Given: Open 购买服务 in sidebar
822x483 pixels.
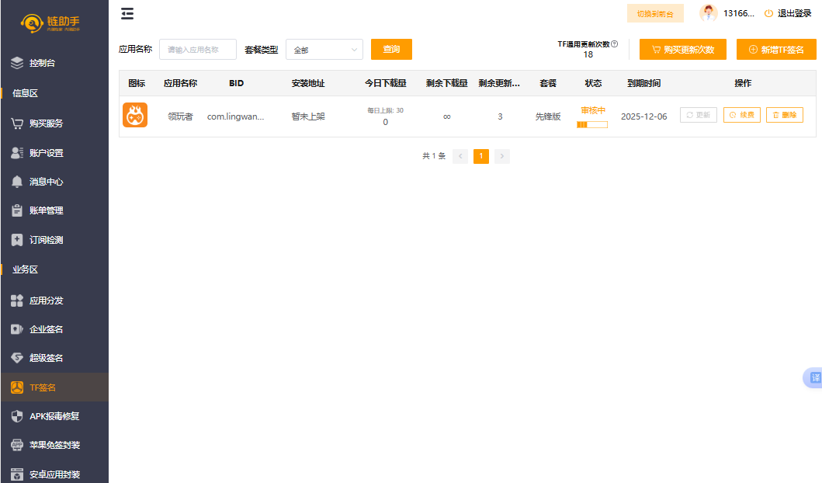Looking at the screenshot, I should pos(47,123).
